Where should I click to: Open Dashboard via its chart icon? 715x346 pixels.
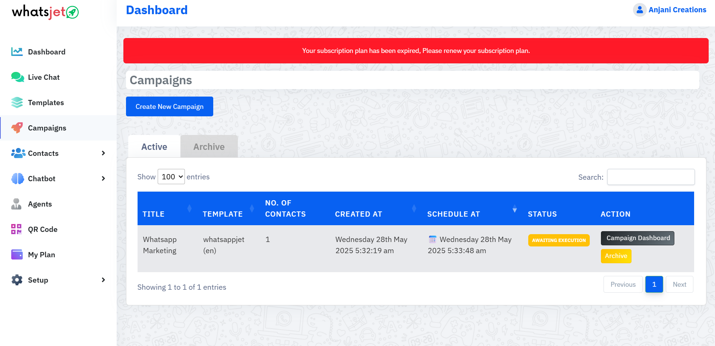17,52
